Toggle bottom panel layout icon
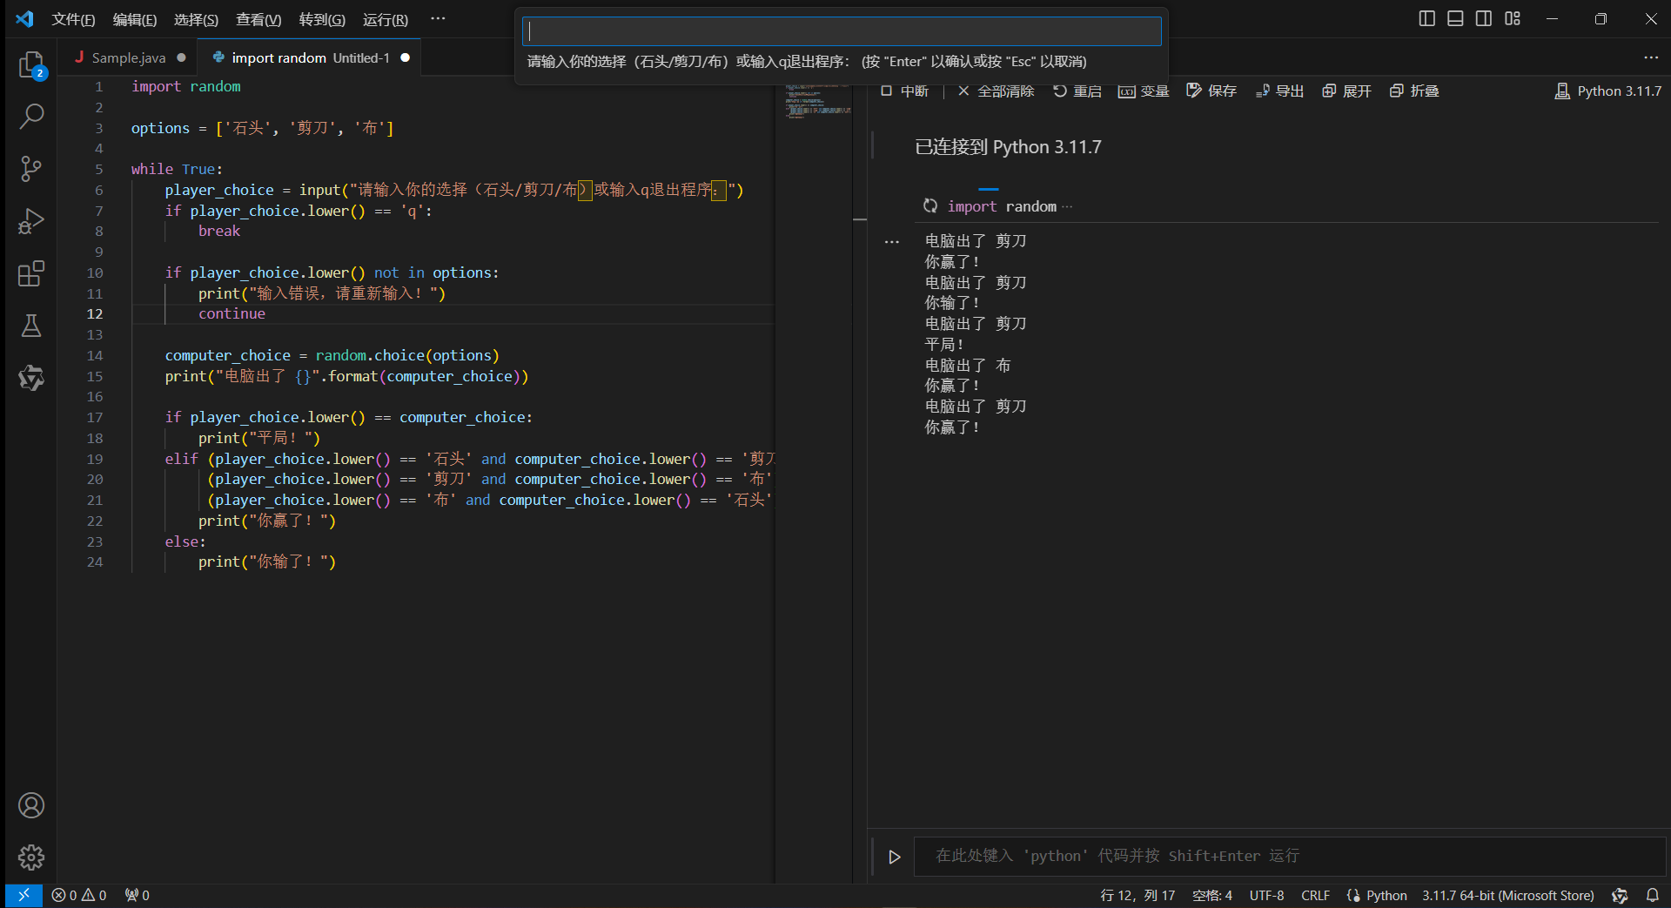 [1455, 18]
